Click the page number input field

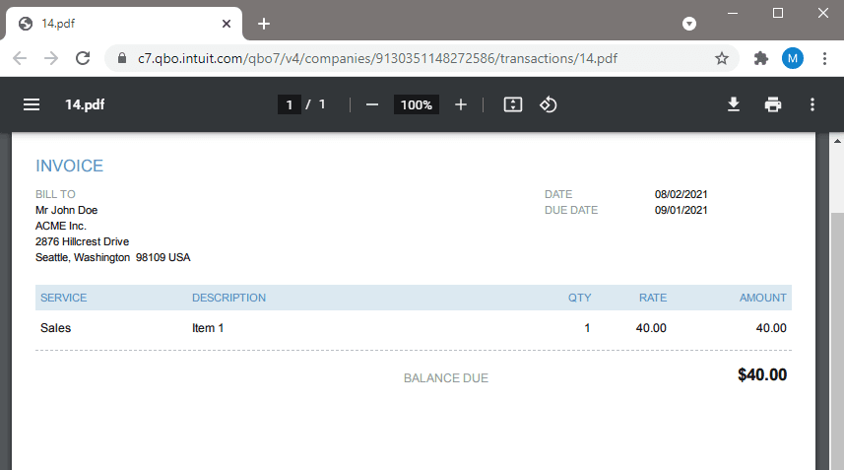pyautogui.click(x=289, y=104)
